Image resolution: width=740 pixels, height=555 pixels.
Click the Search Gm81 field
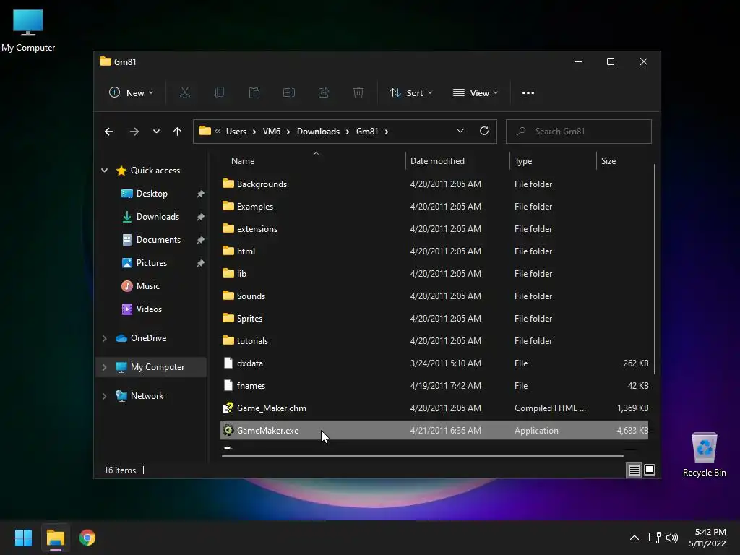[x=579, y=132]
